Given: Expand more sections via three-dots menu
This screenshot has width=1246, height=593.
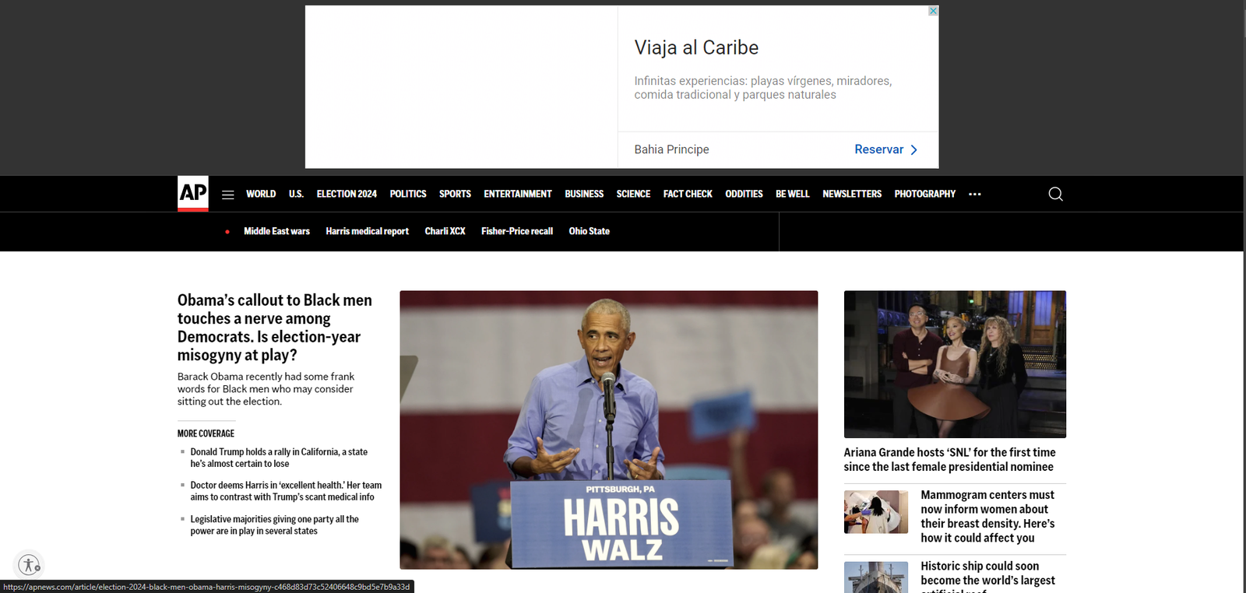Looking at the screenshot, I should point(974,195).
